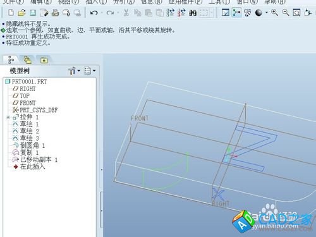The width and height of the screenshot is (316, 237).
Task: Expand the 拉伸 1 feature node
Action: pos(8,117)
